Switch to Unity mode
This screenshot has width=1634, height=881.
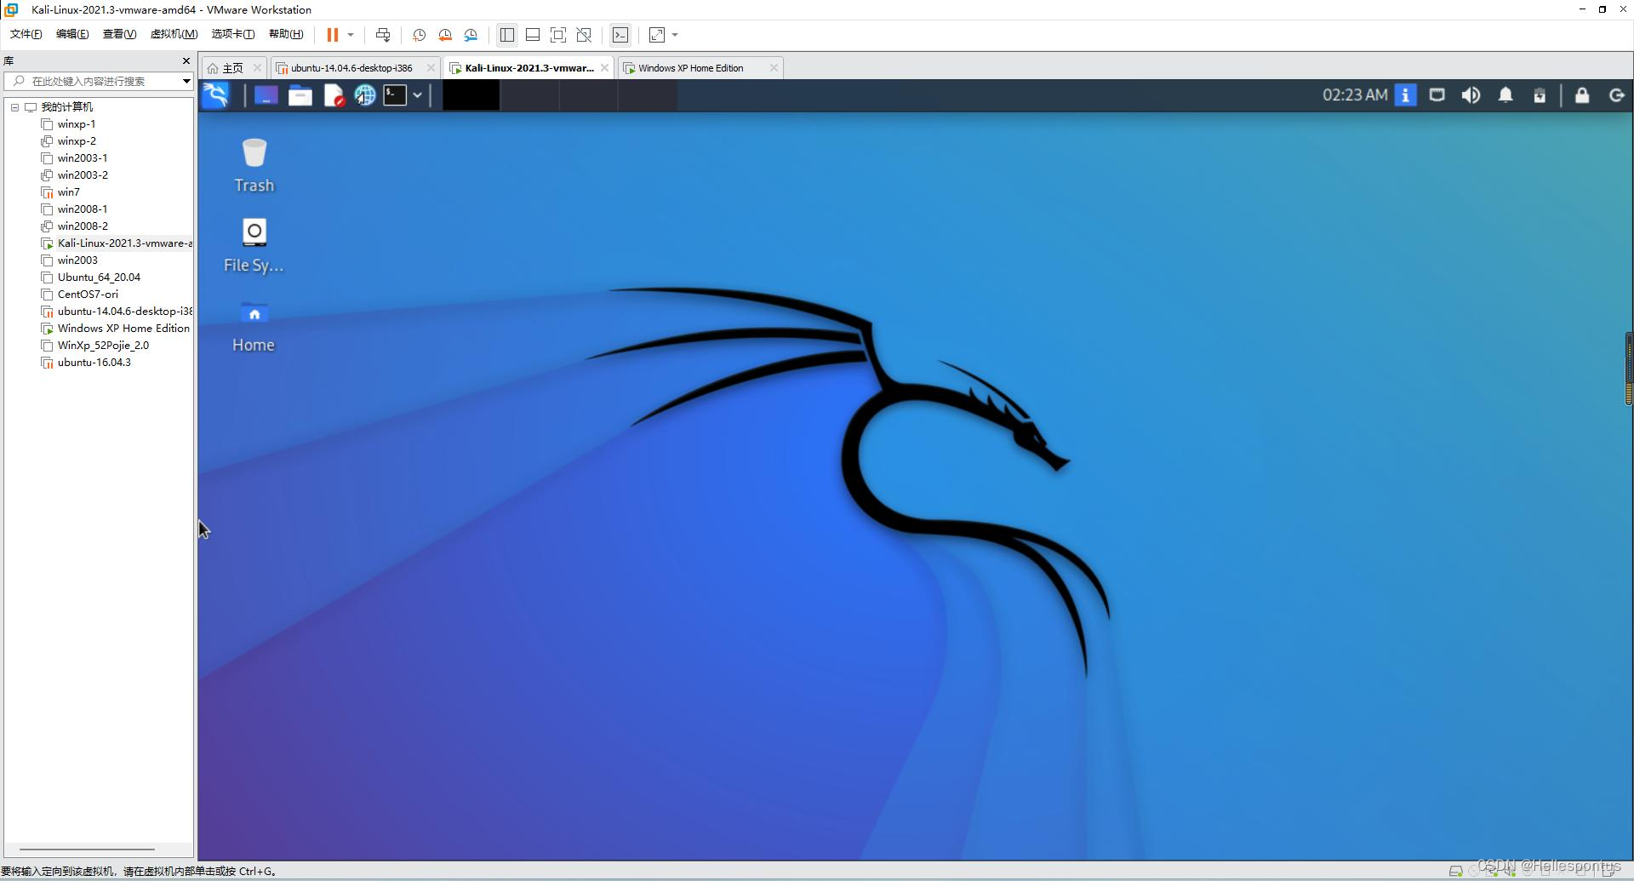click(584, 35)
